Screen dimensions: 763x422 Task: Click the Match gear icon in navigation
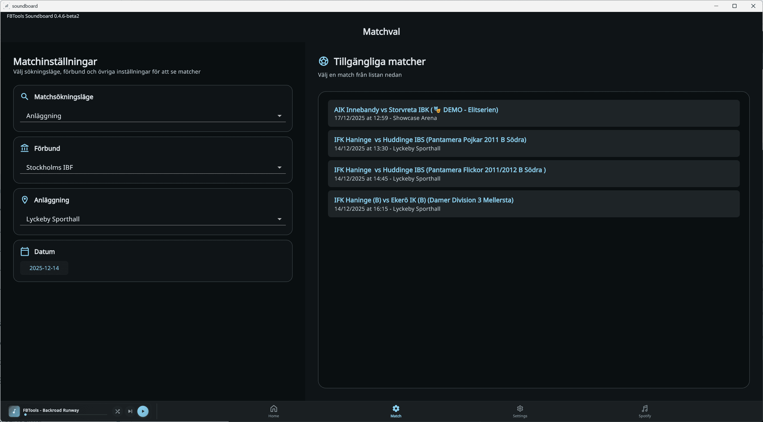396,409
